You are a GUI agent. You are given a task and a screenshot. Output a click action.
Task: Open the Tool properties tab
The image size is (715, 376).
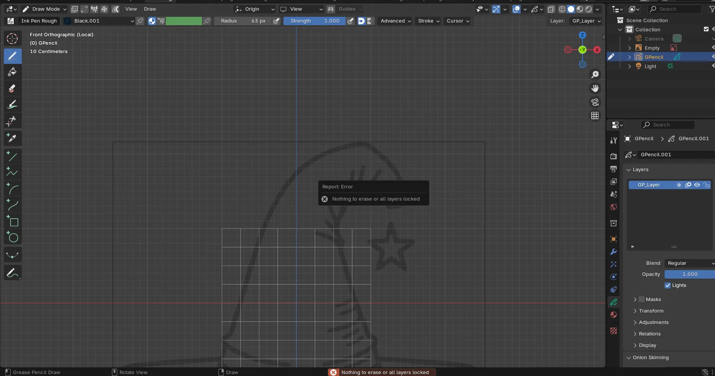613,140
